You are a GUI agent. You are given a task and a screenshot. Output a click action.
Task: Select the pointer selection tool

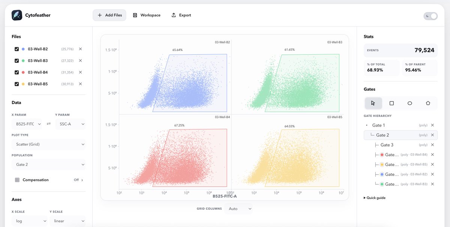pyautogui.click(x=373, y=103)
